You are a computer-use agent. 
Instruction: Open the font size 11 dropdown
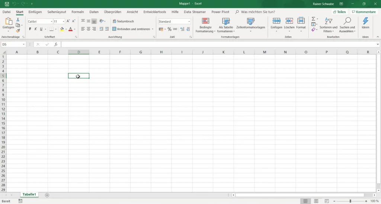click(x=63, y=22)
